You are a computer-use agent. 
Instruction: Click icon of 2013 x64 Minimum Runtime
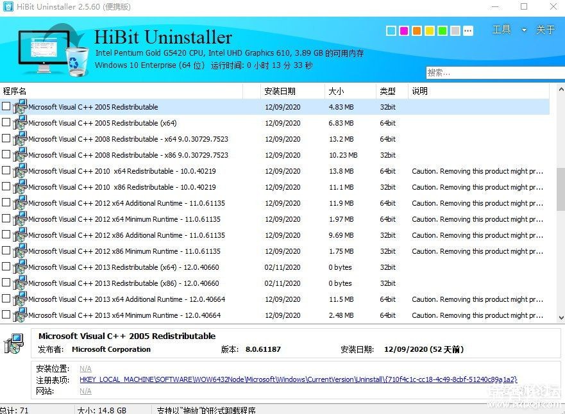[x=20, y=315]
